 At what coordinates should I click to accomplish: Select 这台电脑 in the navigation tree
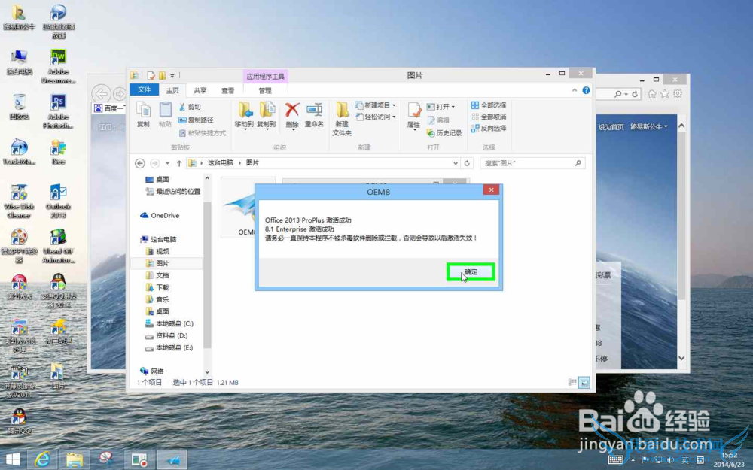point(158,239)
